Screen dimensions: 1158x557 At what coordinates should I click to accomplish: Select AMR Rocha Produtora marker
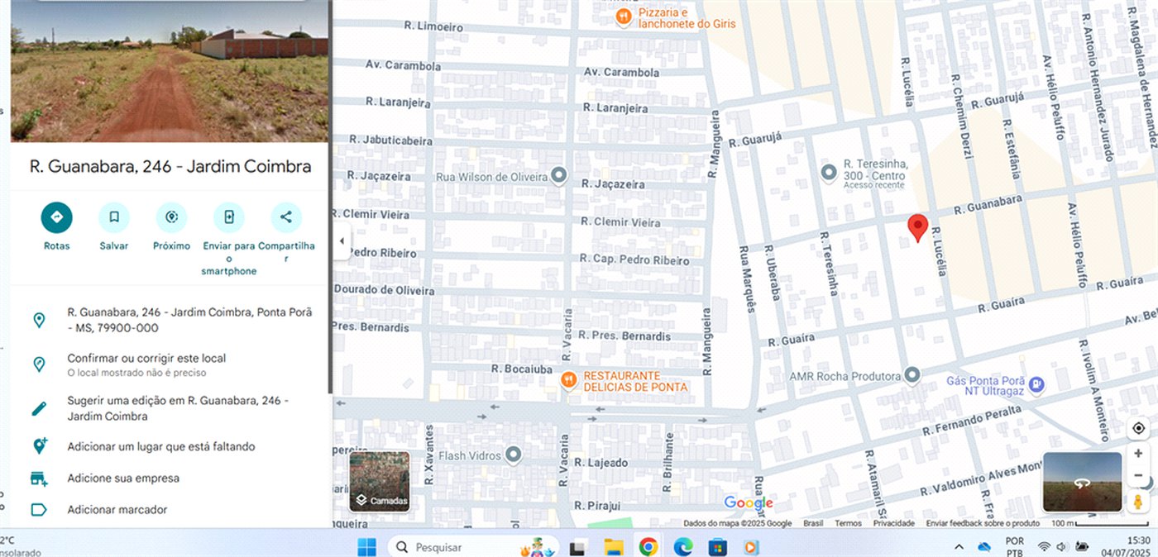pos(912,376)
